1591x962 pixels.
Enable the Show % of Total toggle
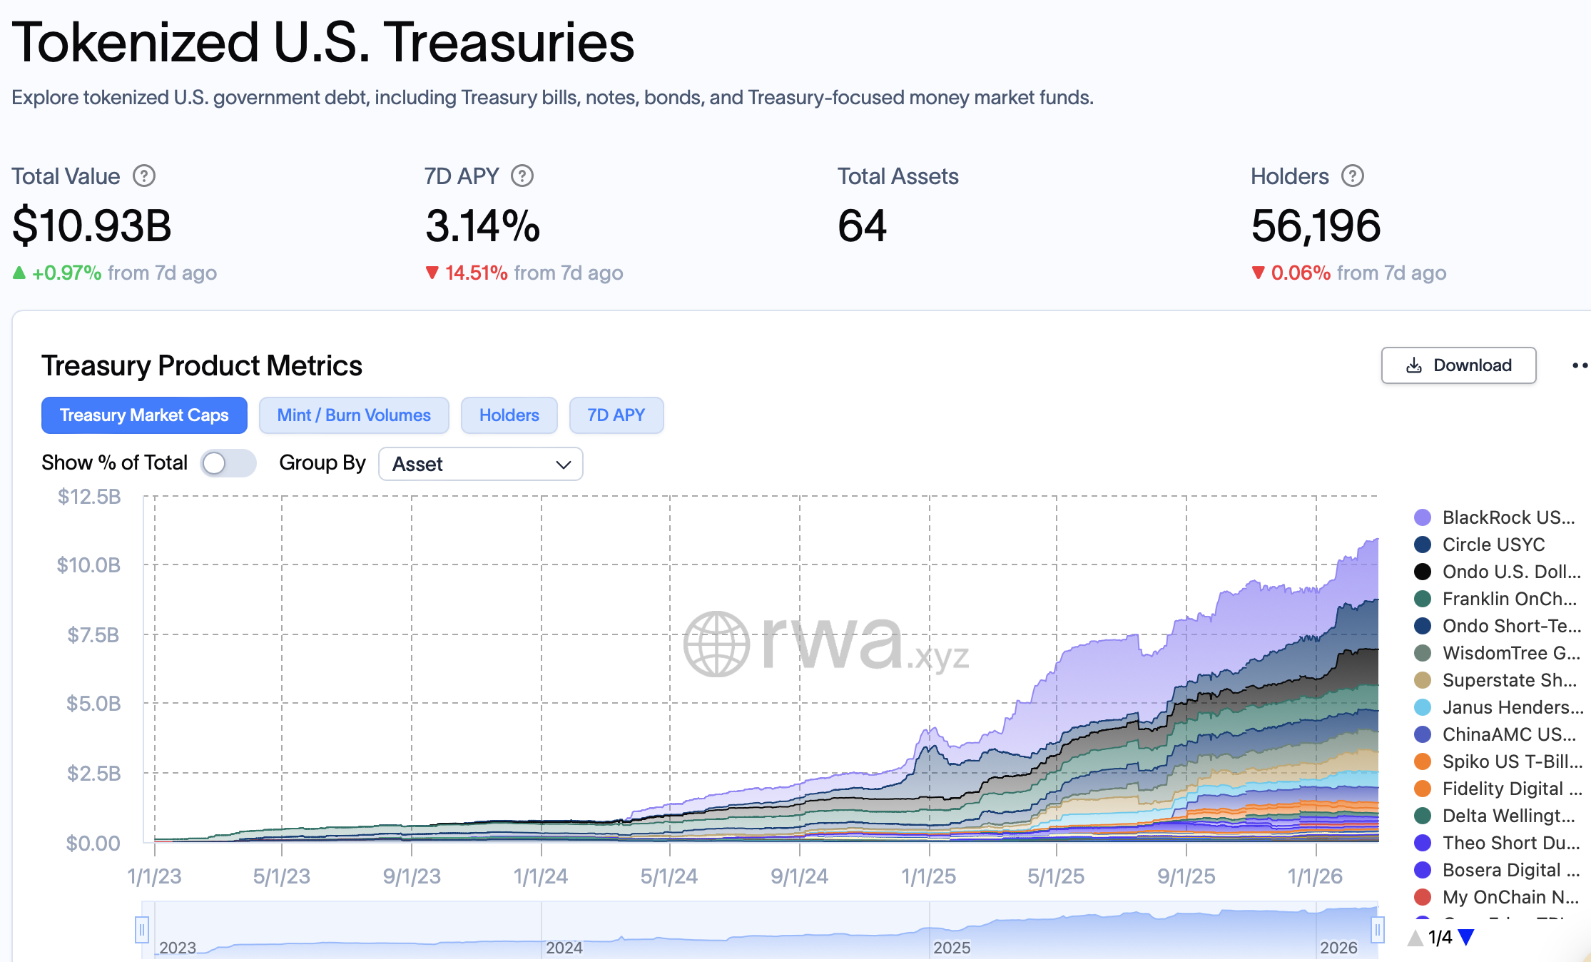tap(228, 463)
